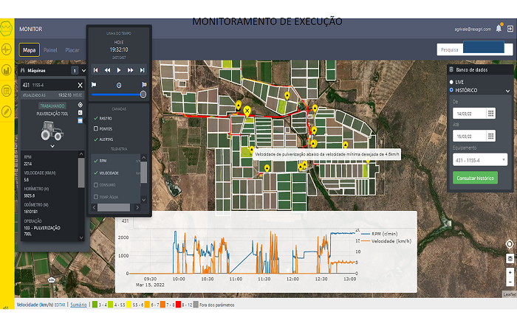Select the LIVE radio option
This screenshot has width=517, height=326.
click(452, 83)
